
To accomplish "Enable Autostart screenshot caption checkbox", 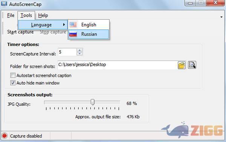I will (13, 75).
